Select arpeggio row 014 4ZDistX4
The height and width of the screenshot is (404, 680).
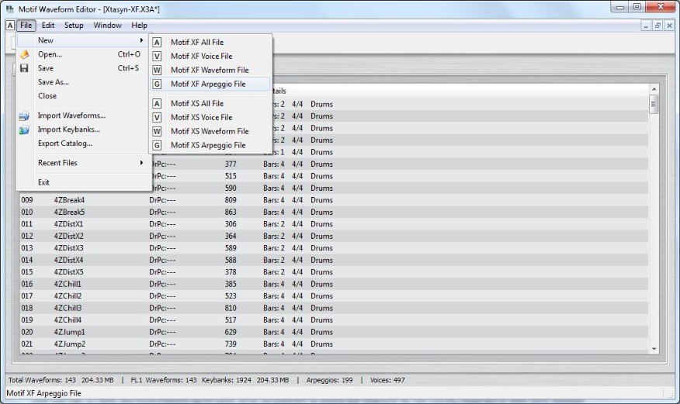coord(334,261)
